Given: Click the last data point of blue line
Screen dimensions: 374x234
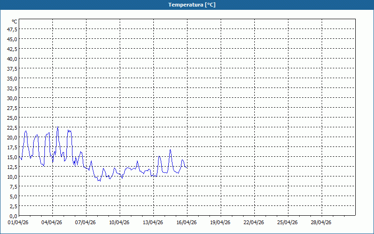Looking at the screenshot, I should coord(187,168).
